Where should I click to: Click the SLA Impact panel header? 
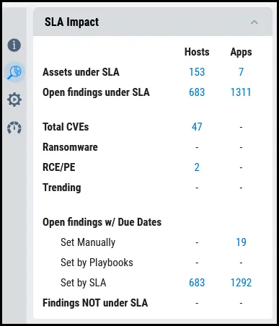click(153, 22)
